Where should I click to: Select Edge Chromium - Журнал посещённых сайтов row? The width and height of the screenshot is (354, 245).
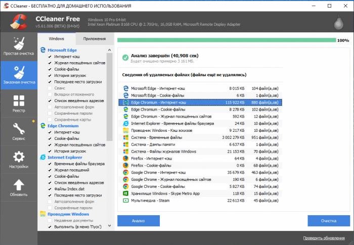click(x=200, y=116)
